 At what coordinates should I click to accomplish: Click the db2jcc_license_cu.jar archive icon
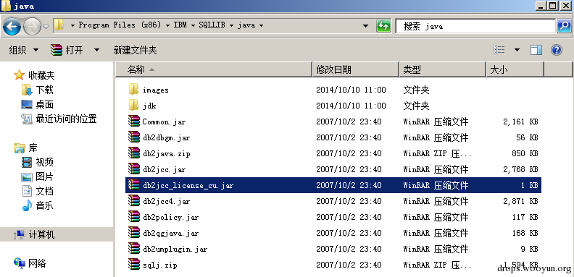134,185
